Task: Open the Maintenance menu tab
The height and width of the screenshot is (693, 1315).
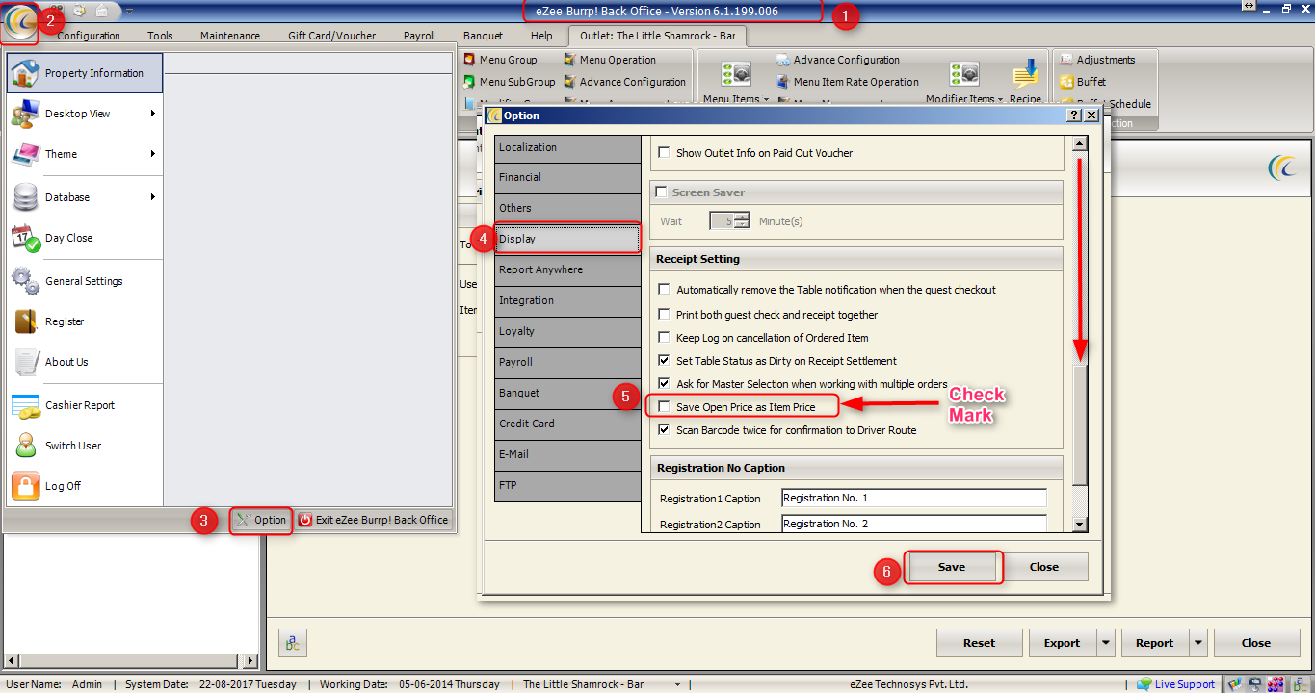Action: [230, 36]
